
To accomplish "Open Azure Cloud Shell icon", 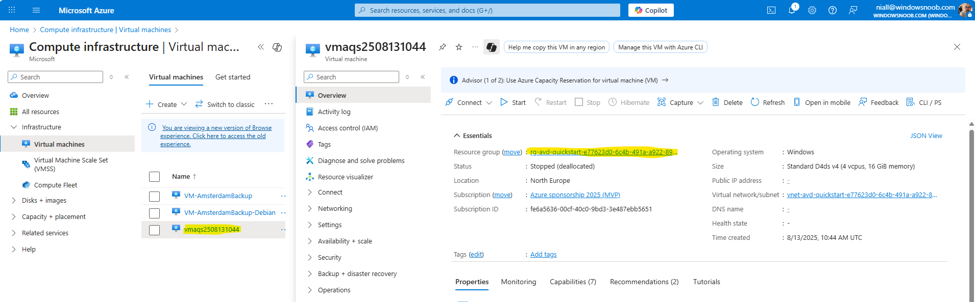I will click(x=771, y=10).
